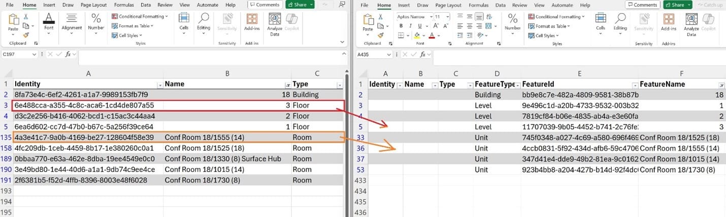This screenshot has height=217, width=726.
Task: Open Type filter dropdown in left window
Action: [x=340, y=84]
